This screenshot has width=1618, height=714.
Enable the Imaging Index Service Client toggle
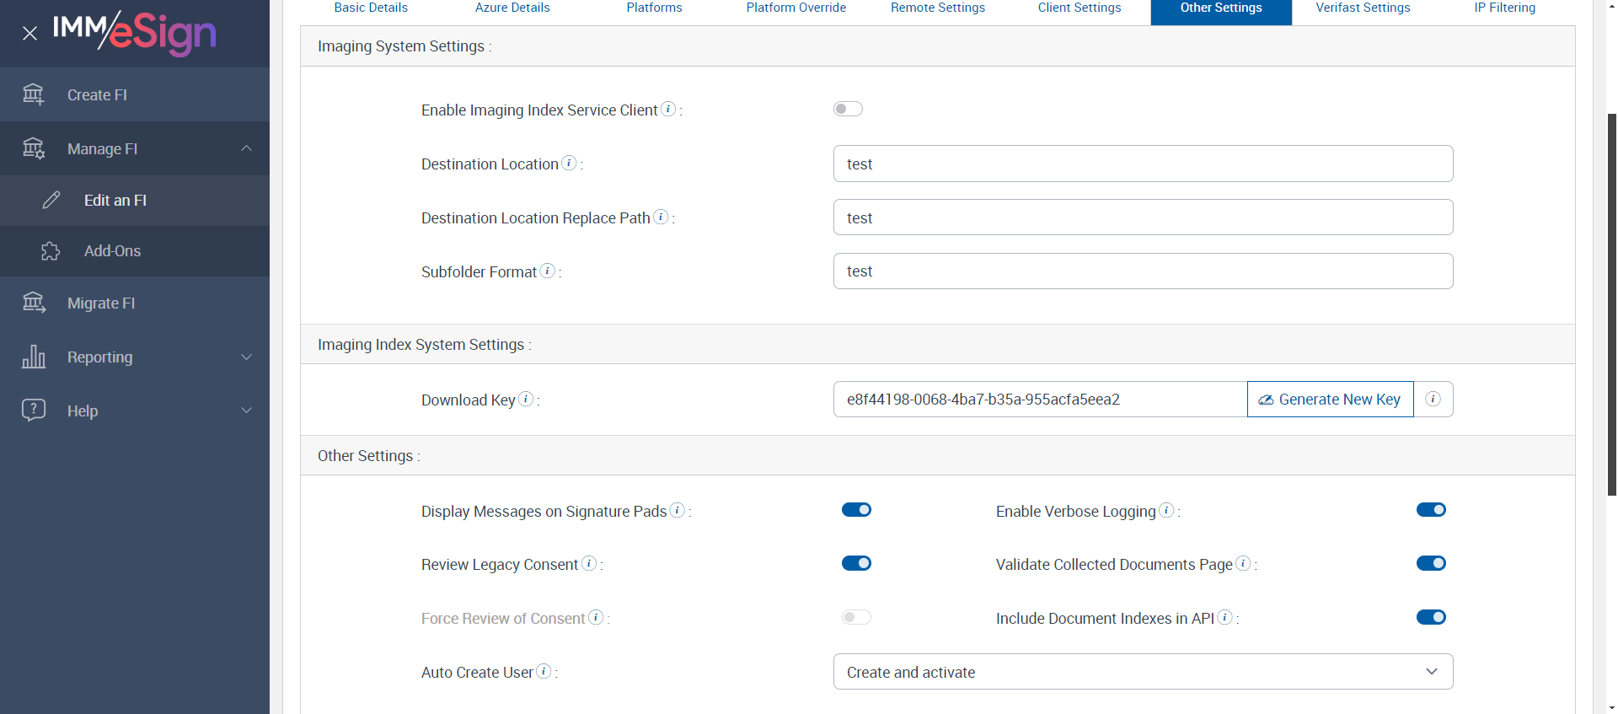point(848,109)
